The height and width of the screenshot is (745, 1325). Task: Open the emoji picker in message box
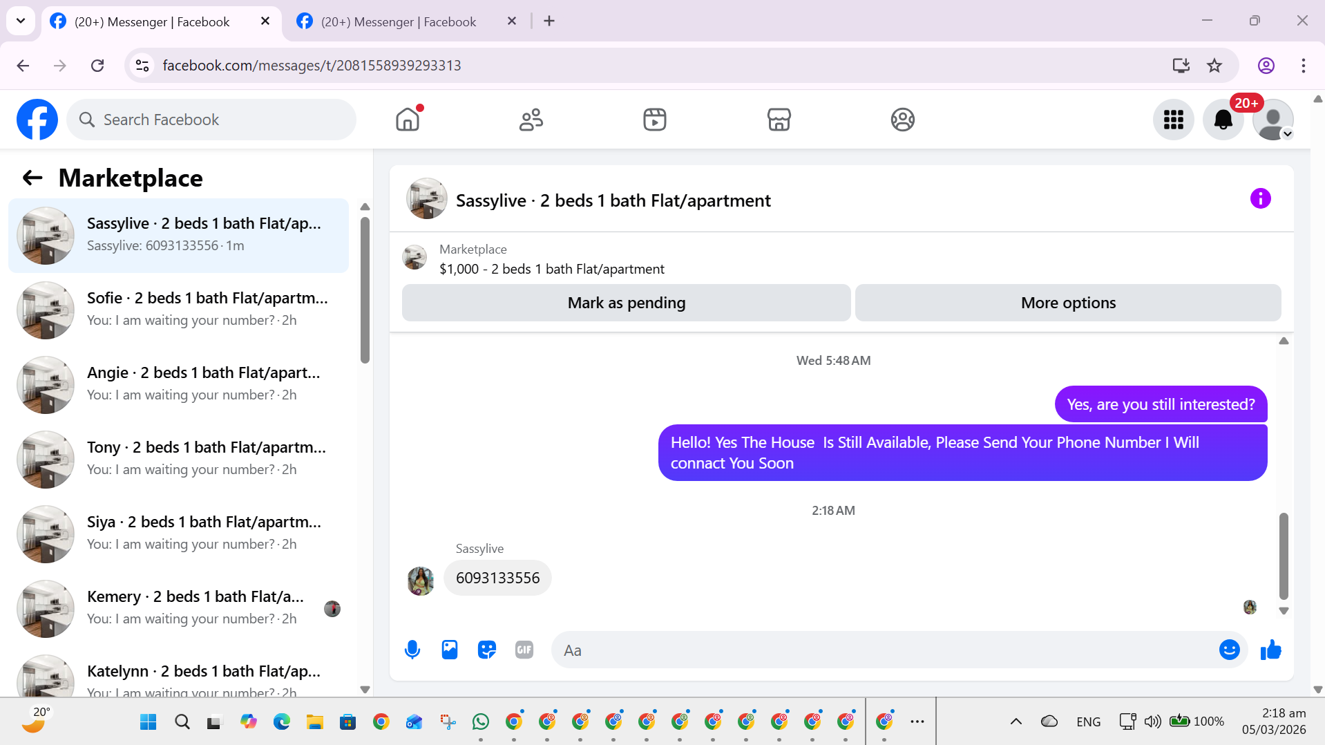pos(1229,650)
